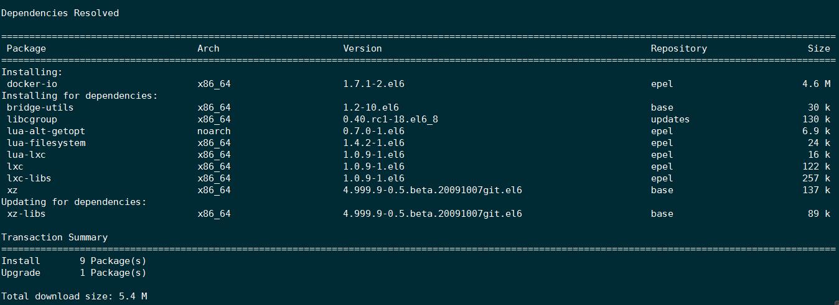Select the bridge-utils package row

pyautogui.click(x=418, y=107)
